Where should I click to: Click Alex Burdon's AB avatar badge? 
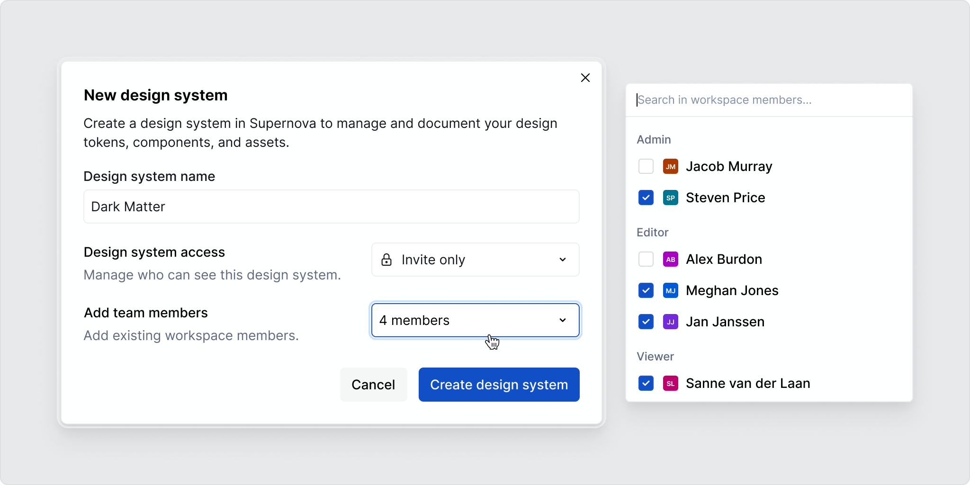(671, 259)
